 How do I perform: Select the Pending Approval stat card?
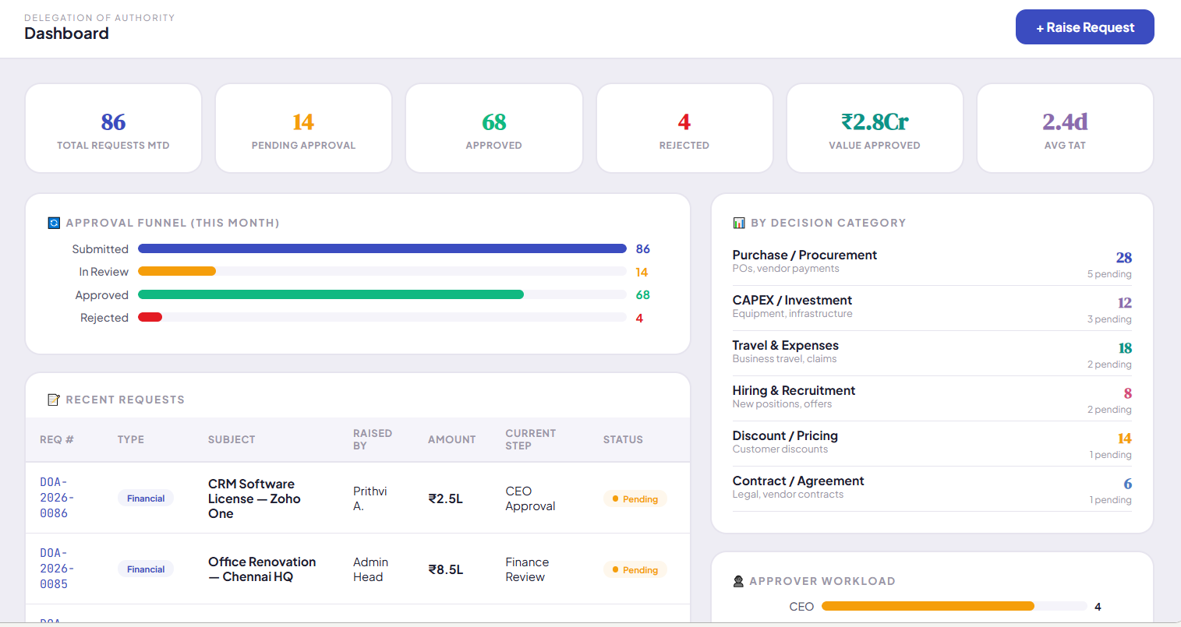(x=303, y=129)
